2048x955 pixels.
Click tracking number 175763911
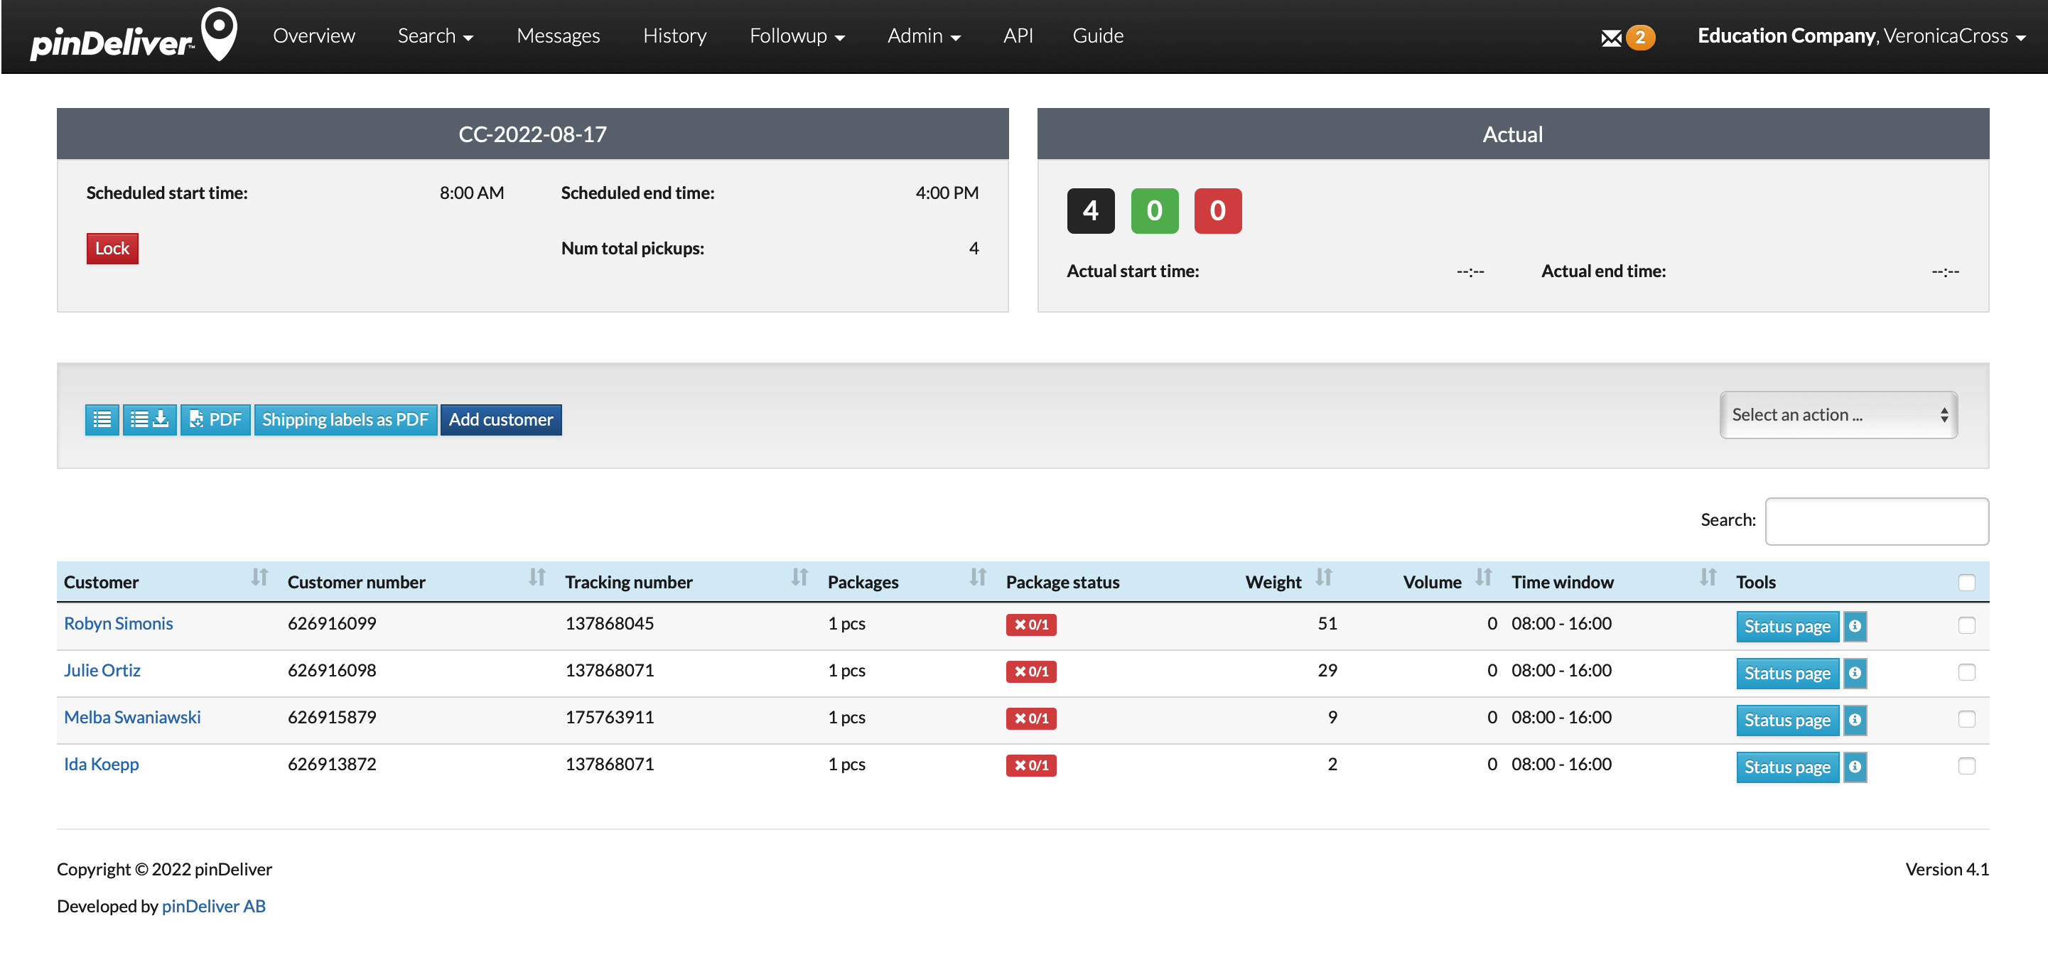point(609,717)
